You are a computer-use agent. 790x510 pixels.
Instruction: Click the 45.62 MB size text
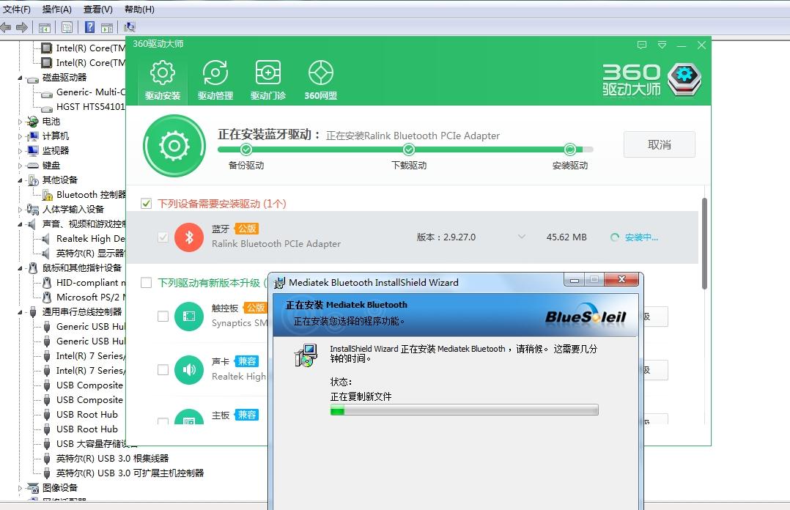pyautogui.click(x=566, y=237)
